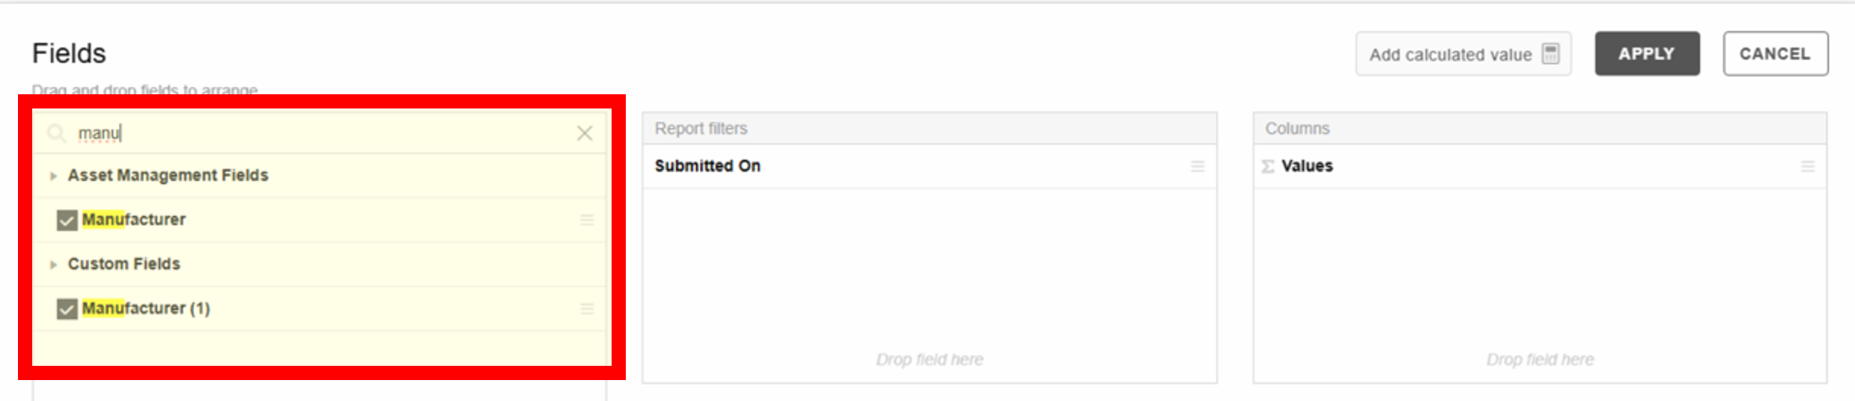Screen dimensions: 1855x401
Task: Click the magnifier icon in the search box
Action: (56, 133)
